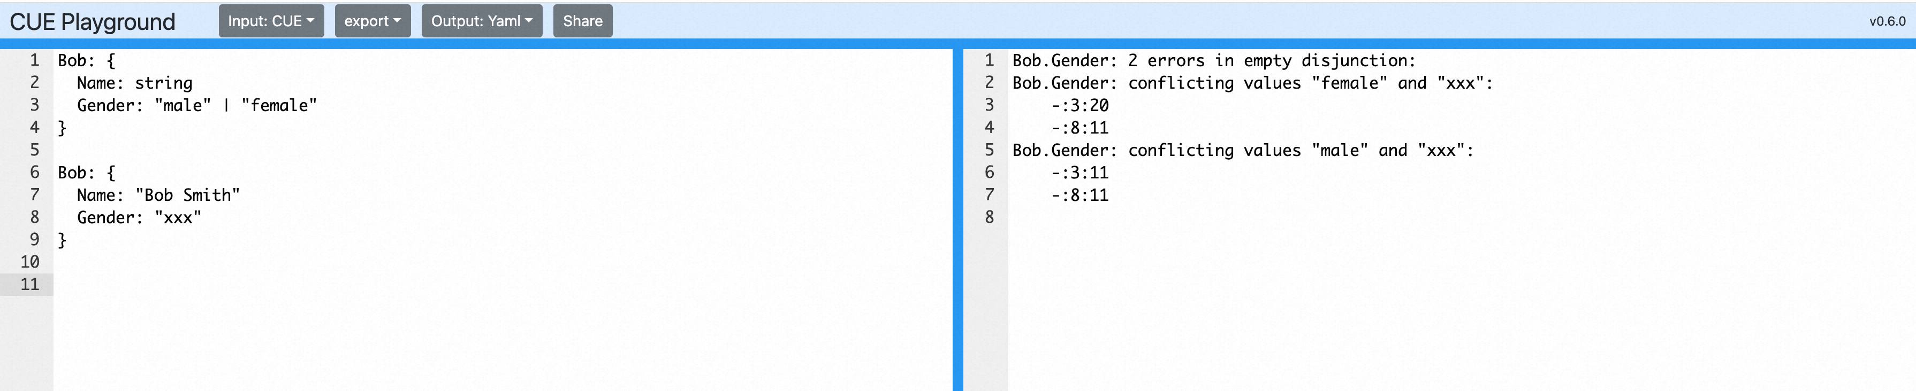1916x391 pixels.
Task: Click line number 8 in output gutter
Action: click(x=989, y=217)
